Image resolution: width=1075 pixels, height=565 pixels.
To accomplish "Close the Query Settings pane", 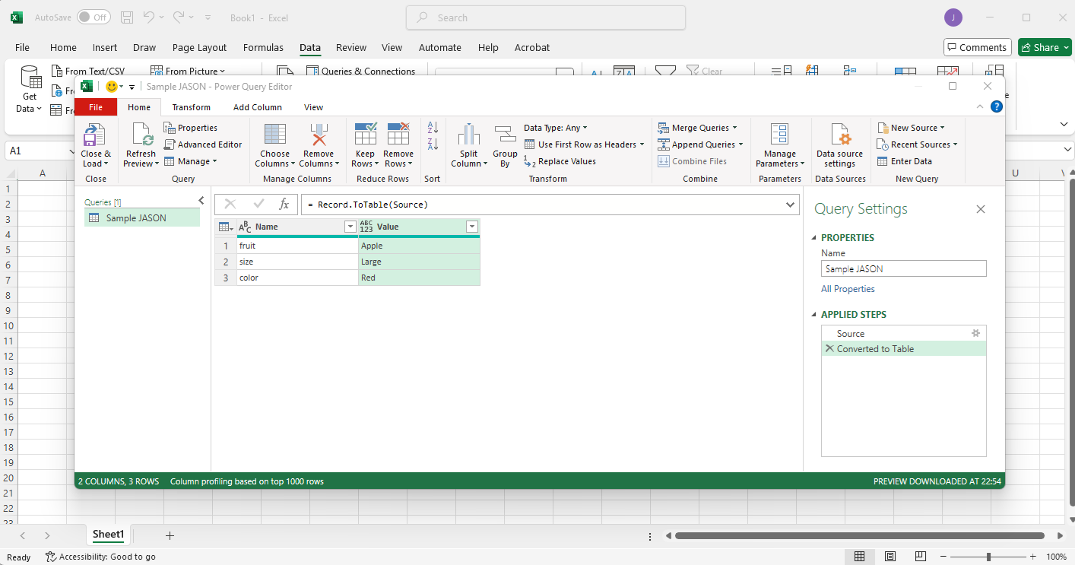I will pos(981,209).
